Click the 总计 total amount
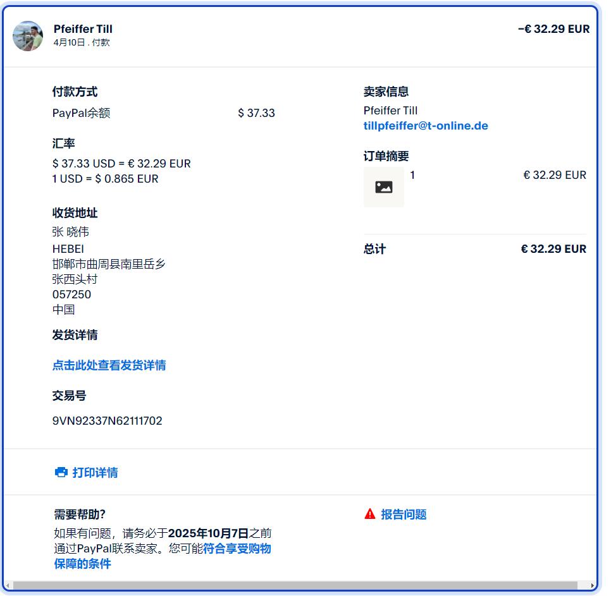611x596 pixels. [x=553, y=249]
